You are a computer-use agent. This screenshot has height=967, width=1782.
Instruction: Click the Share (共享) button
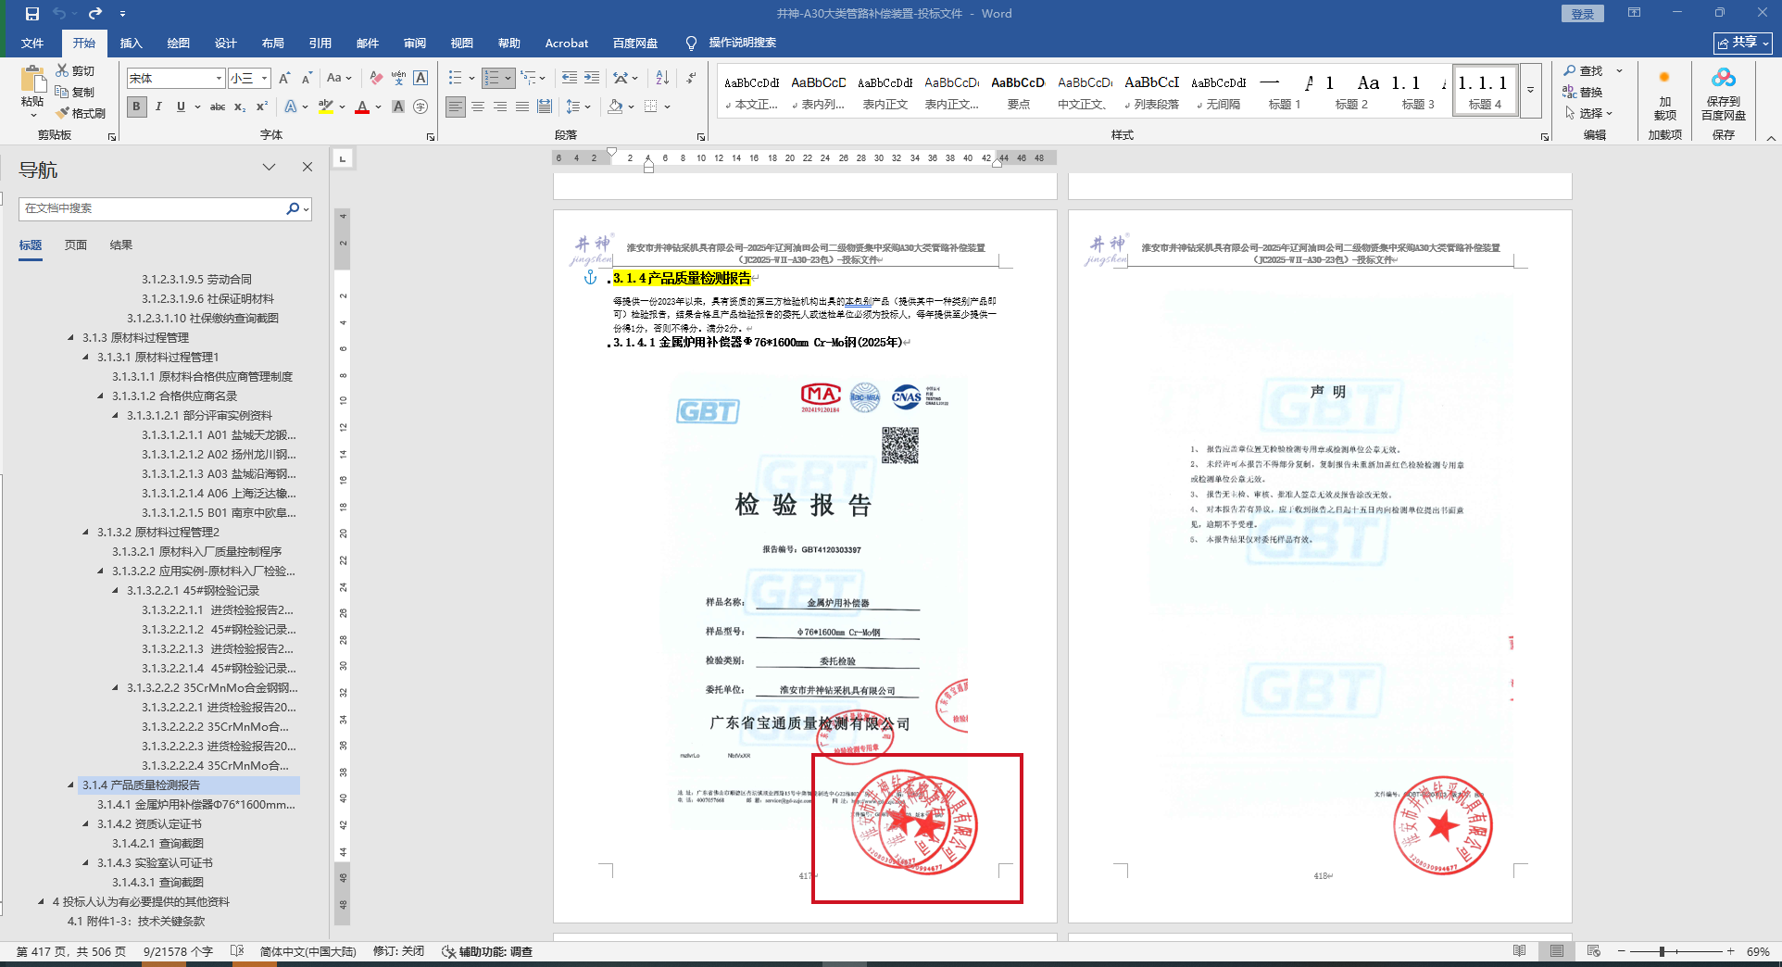[1743, 43]
